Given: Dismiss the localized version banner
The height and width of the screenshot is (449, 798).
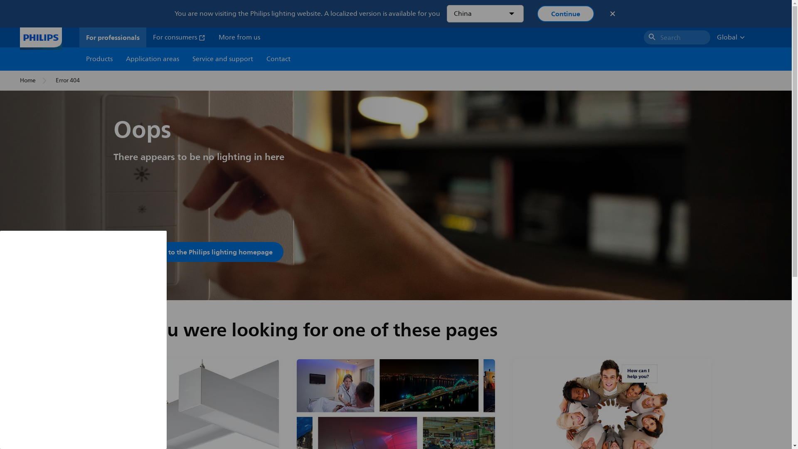Looking at the screenshot, I should pyautogui.click(x=612, y=14).
